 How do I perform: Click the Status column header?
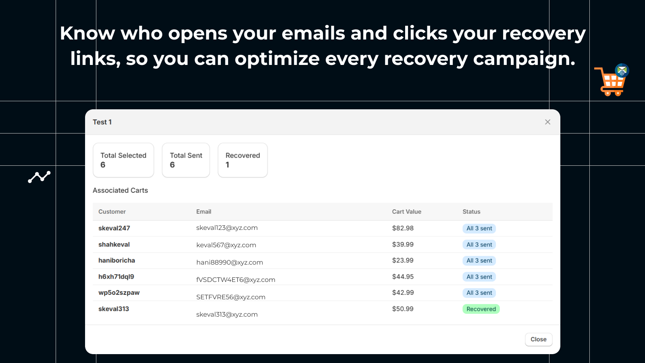(x=471, y=212)
